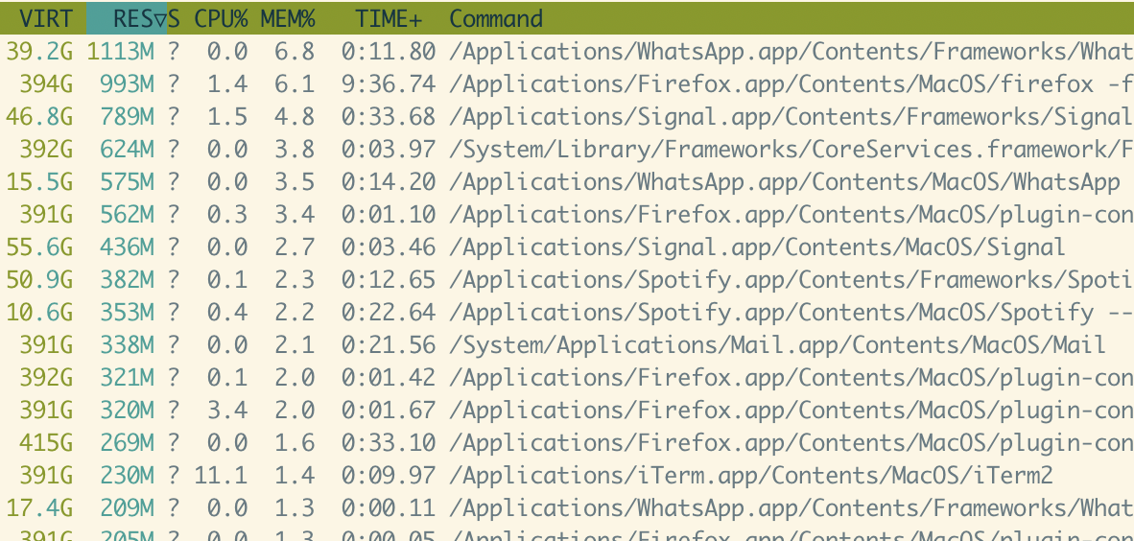Screen dimensions: 1134x541
Task: Click the 11.1 CPU% value
Action: (221, 475)
